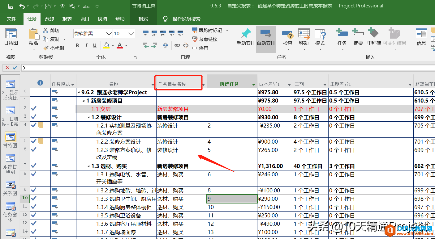Viewport: 435px width, 239px height.
Task: Select task 1.3.5 选购卫浴设备
Action: pyautogui.click(x=116, y=216)
